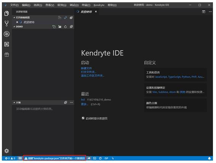Click the reload sync icon in status bar
The image size is (216, 163).
(100, 158)
